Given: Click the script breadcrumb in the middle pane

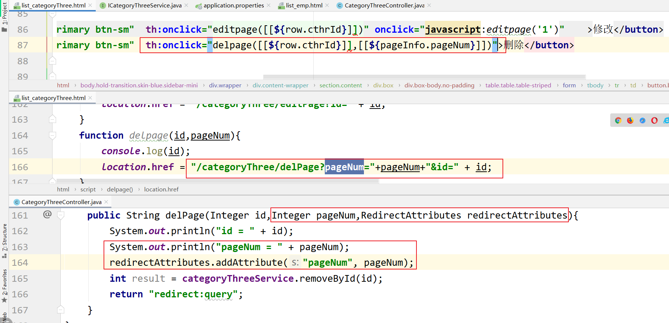Looking at the screenshot, I should point(88,189).
